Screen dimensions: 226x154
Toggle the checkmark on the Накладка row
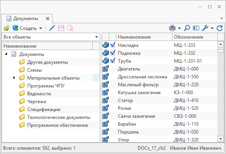coord(112,45)
